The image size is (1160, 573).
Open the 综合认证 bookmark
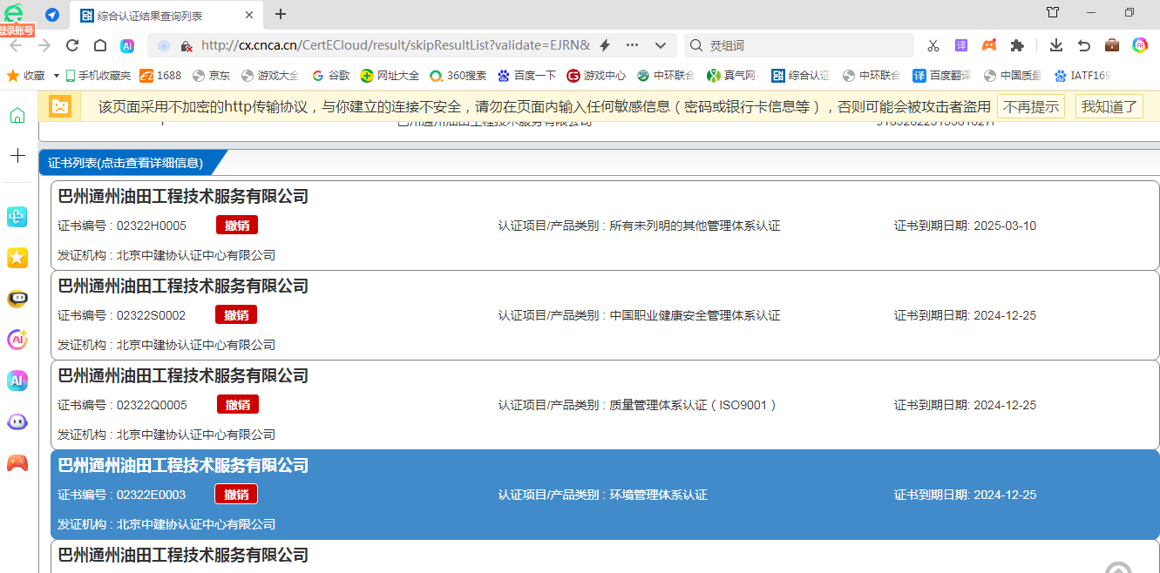800,76
